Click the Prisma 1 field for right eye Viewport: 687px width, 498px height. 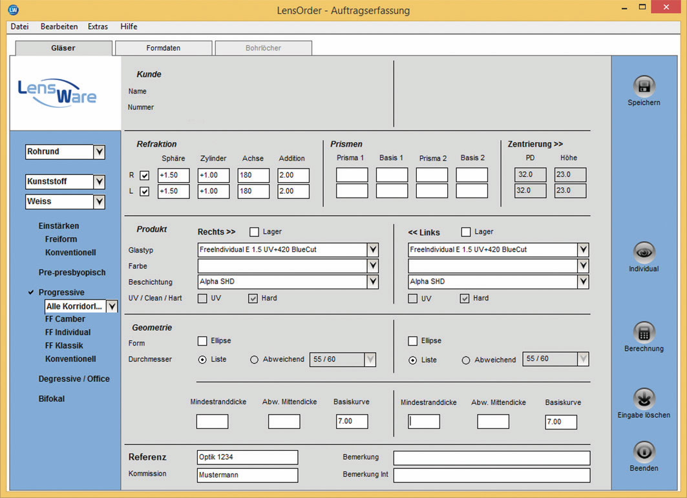coord(352,175)
